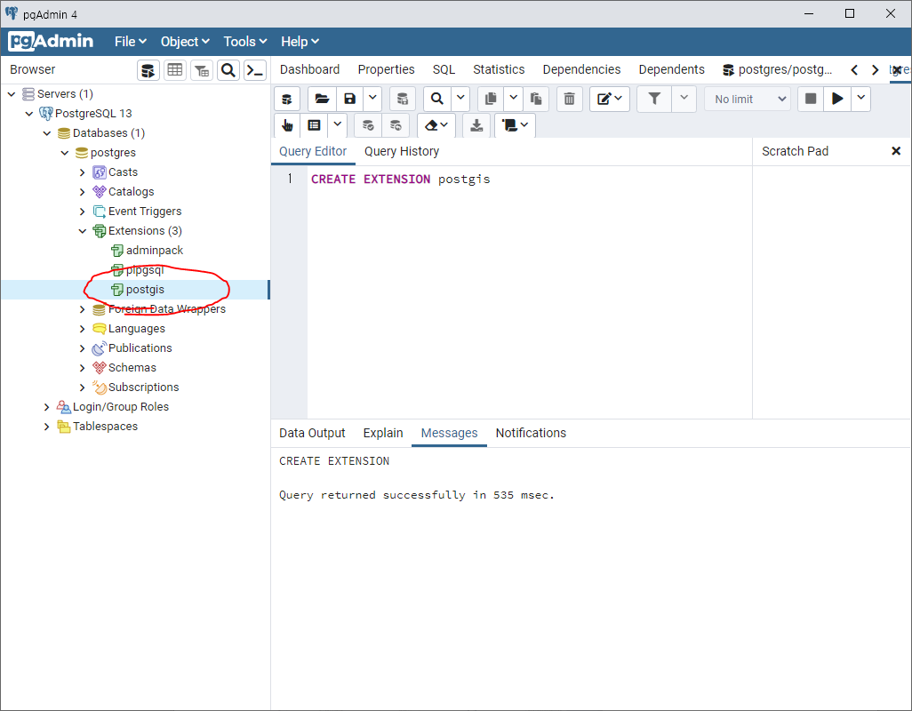Open the No limit rows dropdown
This screenshot has width=912, height=711.
[x=749, y=99]
